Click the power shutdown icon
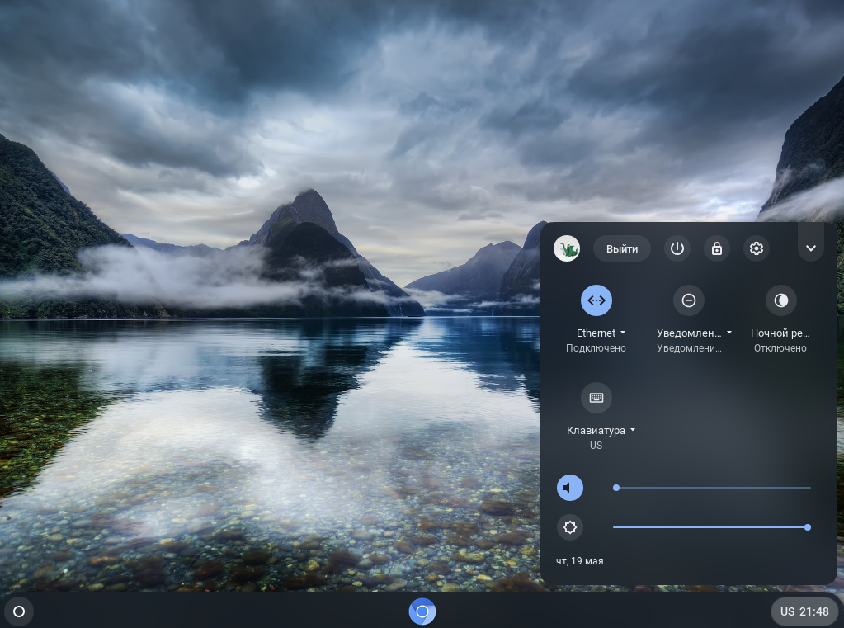 677,248
